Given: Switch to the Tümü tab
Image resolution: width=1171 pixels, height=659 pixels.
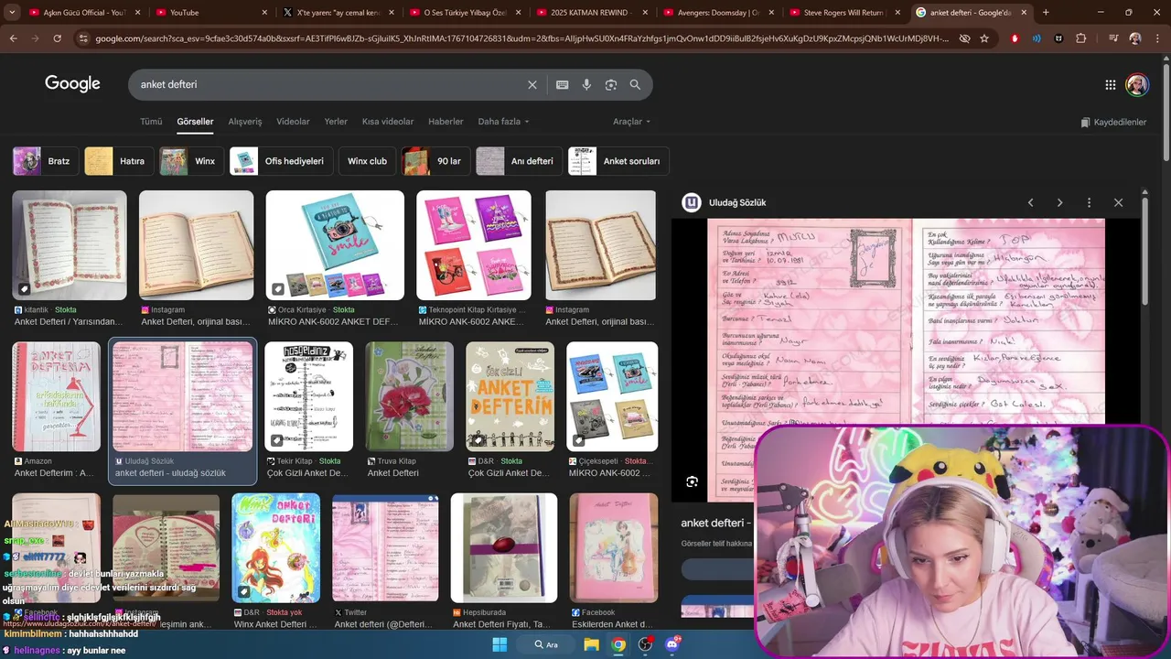Looking at the screenshot, I should [151, 122].
